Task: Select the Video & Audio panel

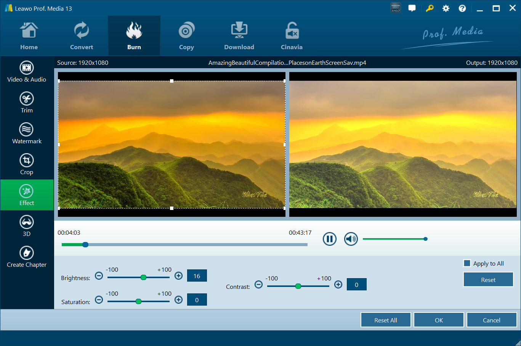Action: [26, 72]
